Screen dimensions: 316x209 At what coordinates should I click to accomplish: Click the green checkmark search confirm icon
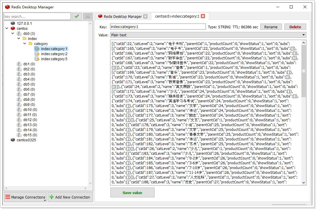(x=77, y=16)
